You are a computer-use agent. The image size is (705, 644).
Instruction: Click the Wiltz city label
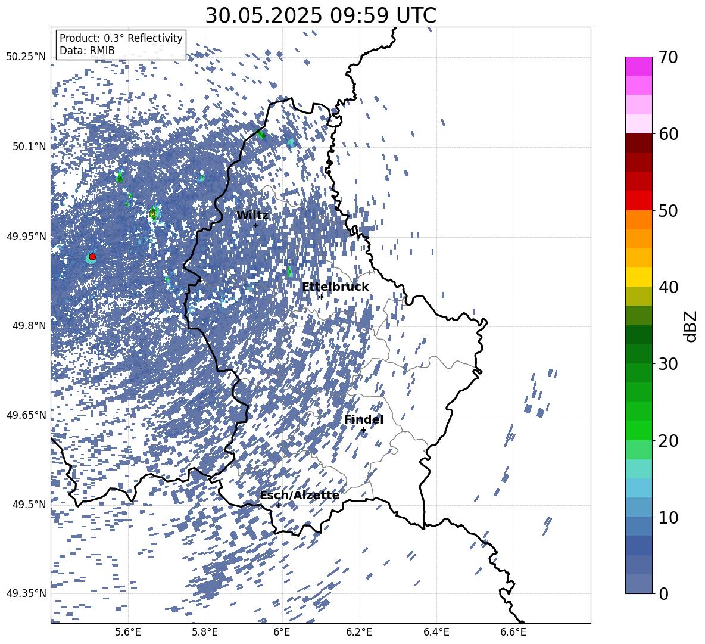coord(252,216)
